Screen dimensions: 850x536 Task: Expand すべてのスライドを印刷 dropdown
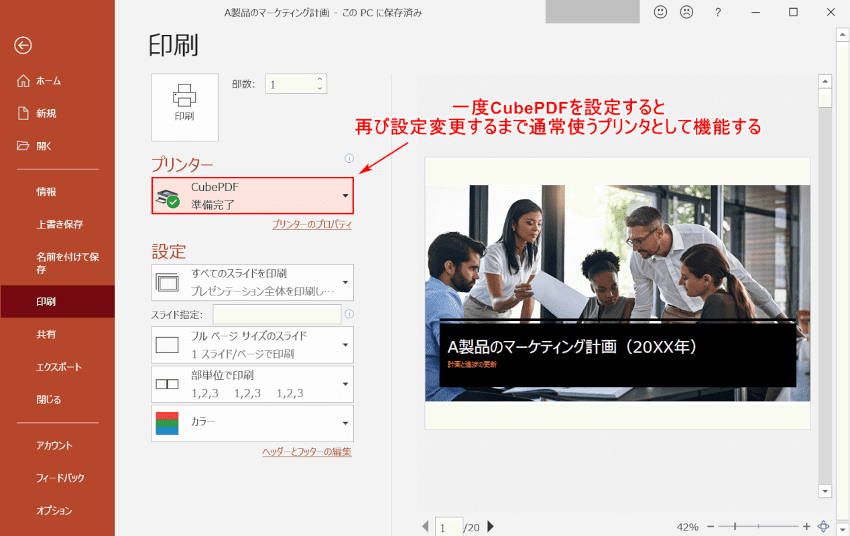click(253, 282)
